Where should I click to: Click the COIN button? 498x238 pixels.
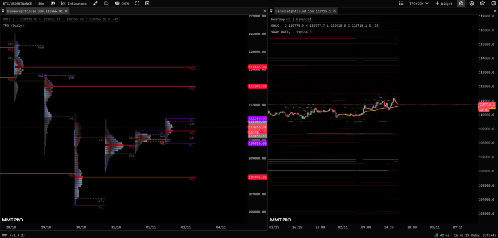click(122, 3)
